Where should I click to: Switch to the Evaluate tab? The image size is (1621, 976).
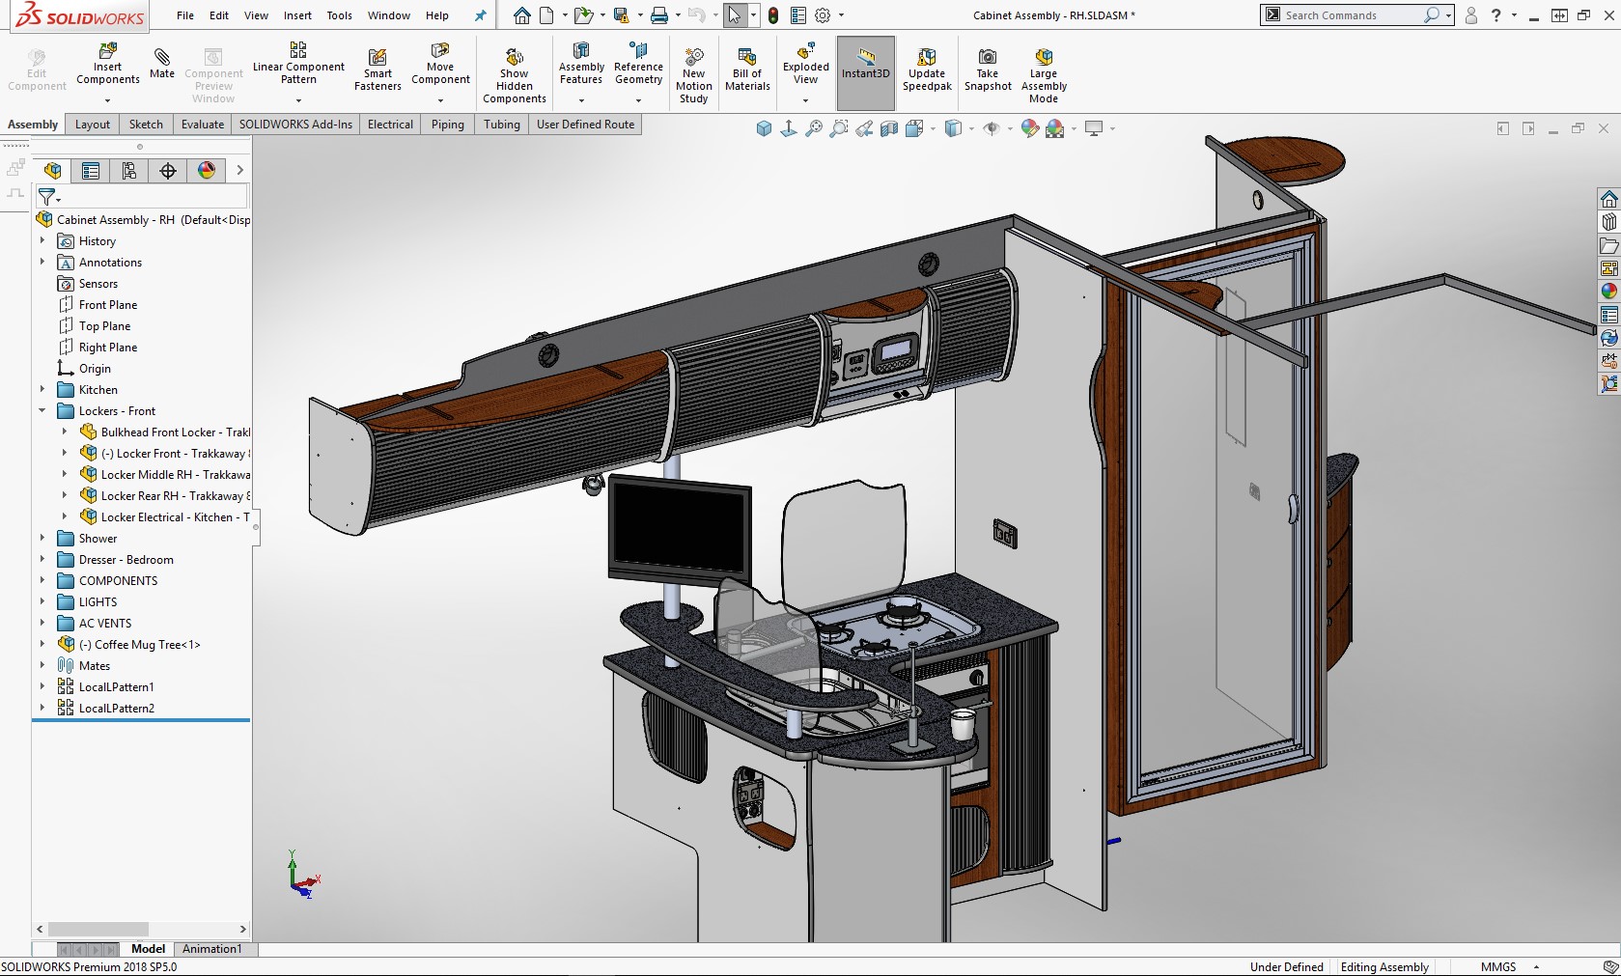(x=203, y=125)
